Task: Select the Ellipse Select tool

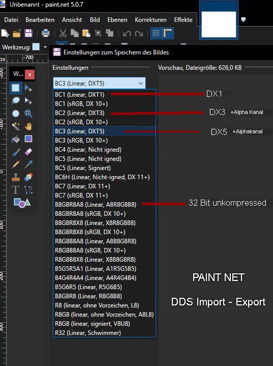Action: pos(16,114)
